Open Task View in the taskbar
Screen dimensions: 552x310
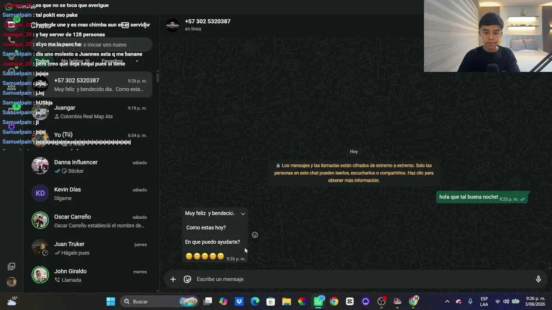207,301
